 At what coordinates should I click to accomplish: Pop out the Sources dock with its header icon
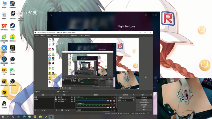coord(74,95)
